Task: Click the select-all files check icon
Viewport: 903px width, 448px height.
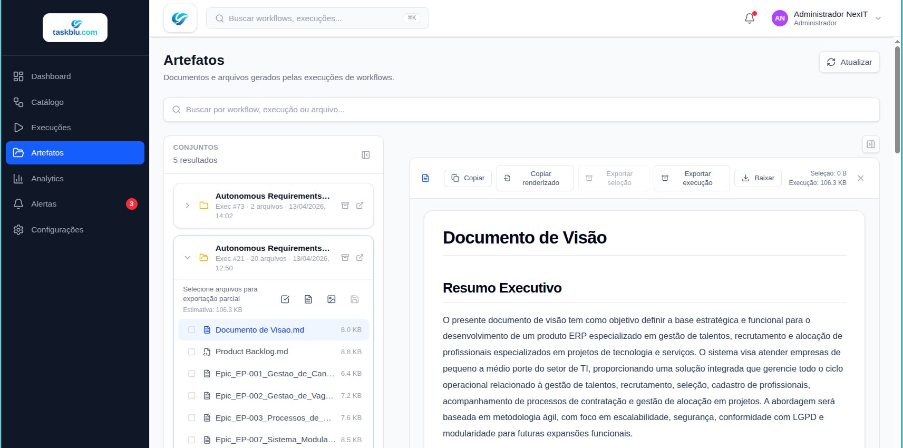Action: (285, 299)
